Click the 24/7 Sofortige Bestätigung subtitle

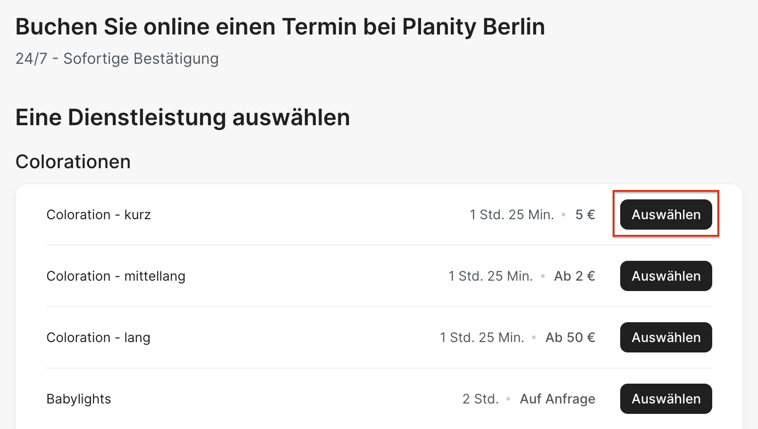coord(117,59)
